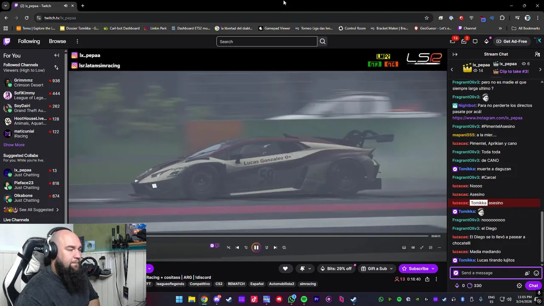Open the Whispers speech bubble icon

pos(475,41)
